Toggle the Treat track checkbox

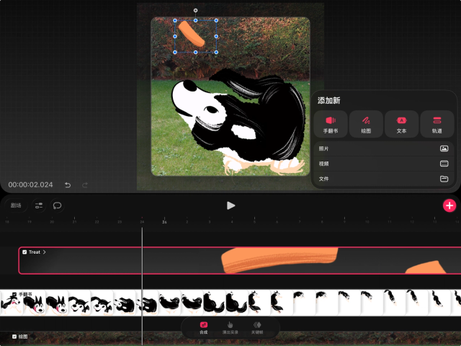(24, 252)
